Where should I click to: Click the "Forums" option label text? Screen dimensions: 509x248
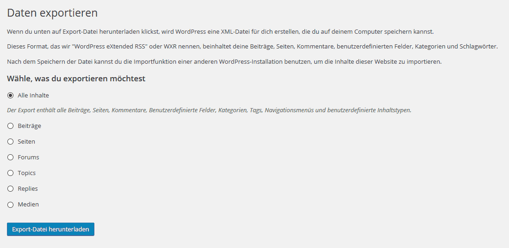pyautogui.click(x=28, y=157)
